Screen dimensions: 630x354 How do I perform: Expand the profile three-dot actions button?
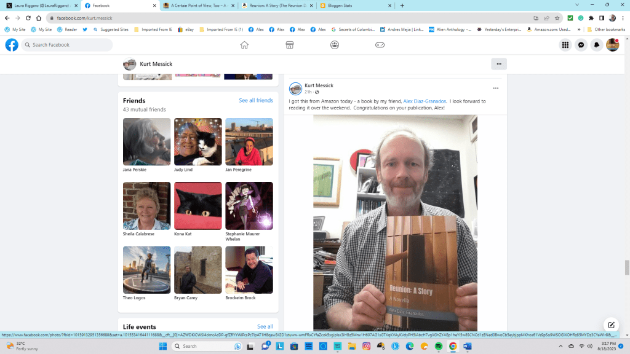(x=498, y=64)
